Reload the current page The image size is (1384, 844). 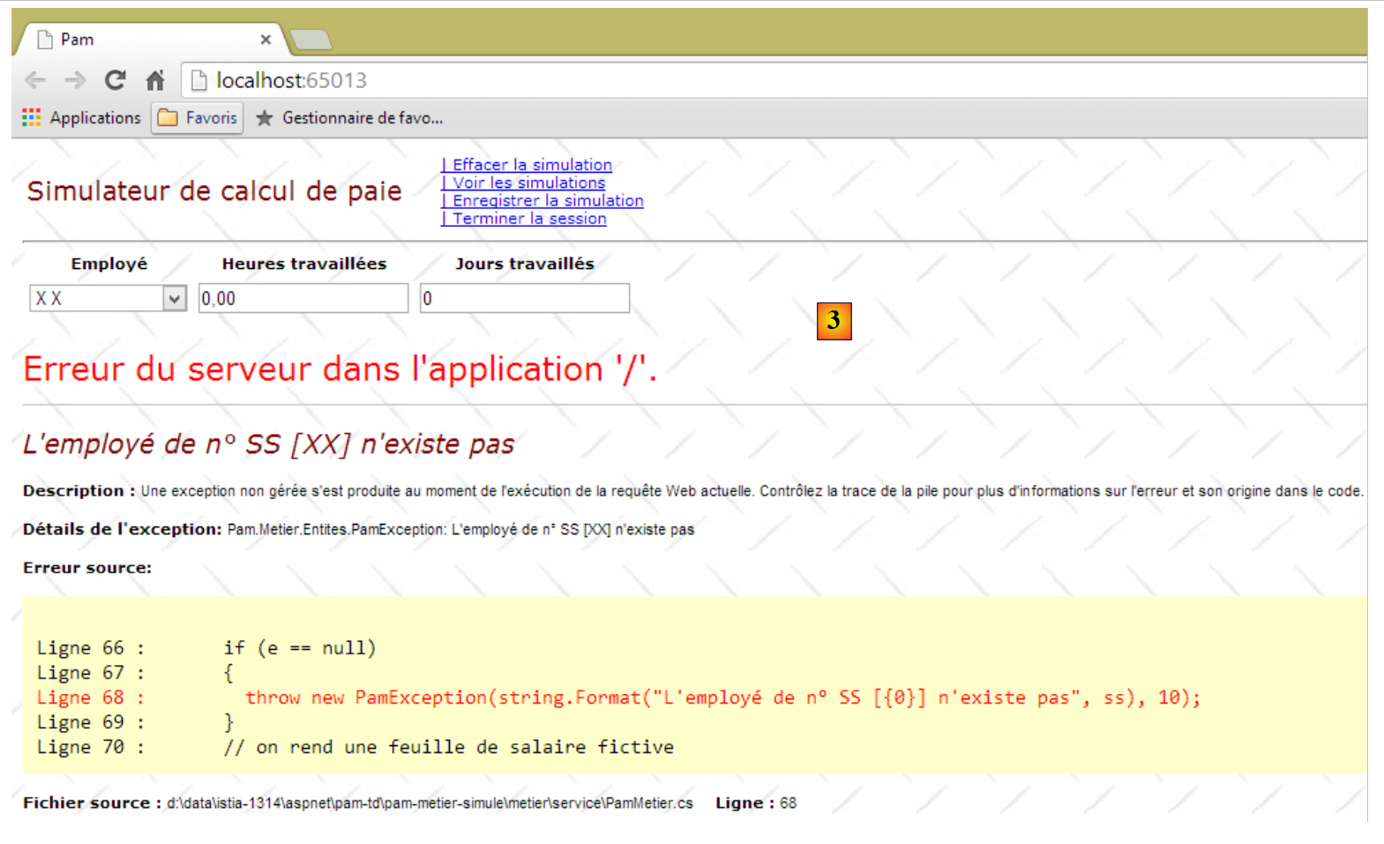pyautogui.click(x=115, y=80)
